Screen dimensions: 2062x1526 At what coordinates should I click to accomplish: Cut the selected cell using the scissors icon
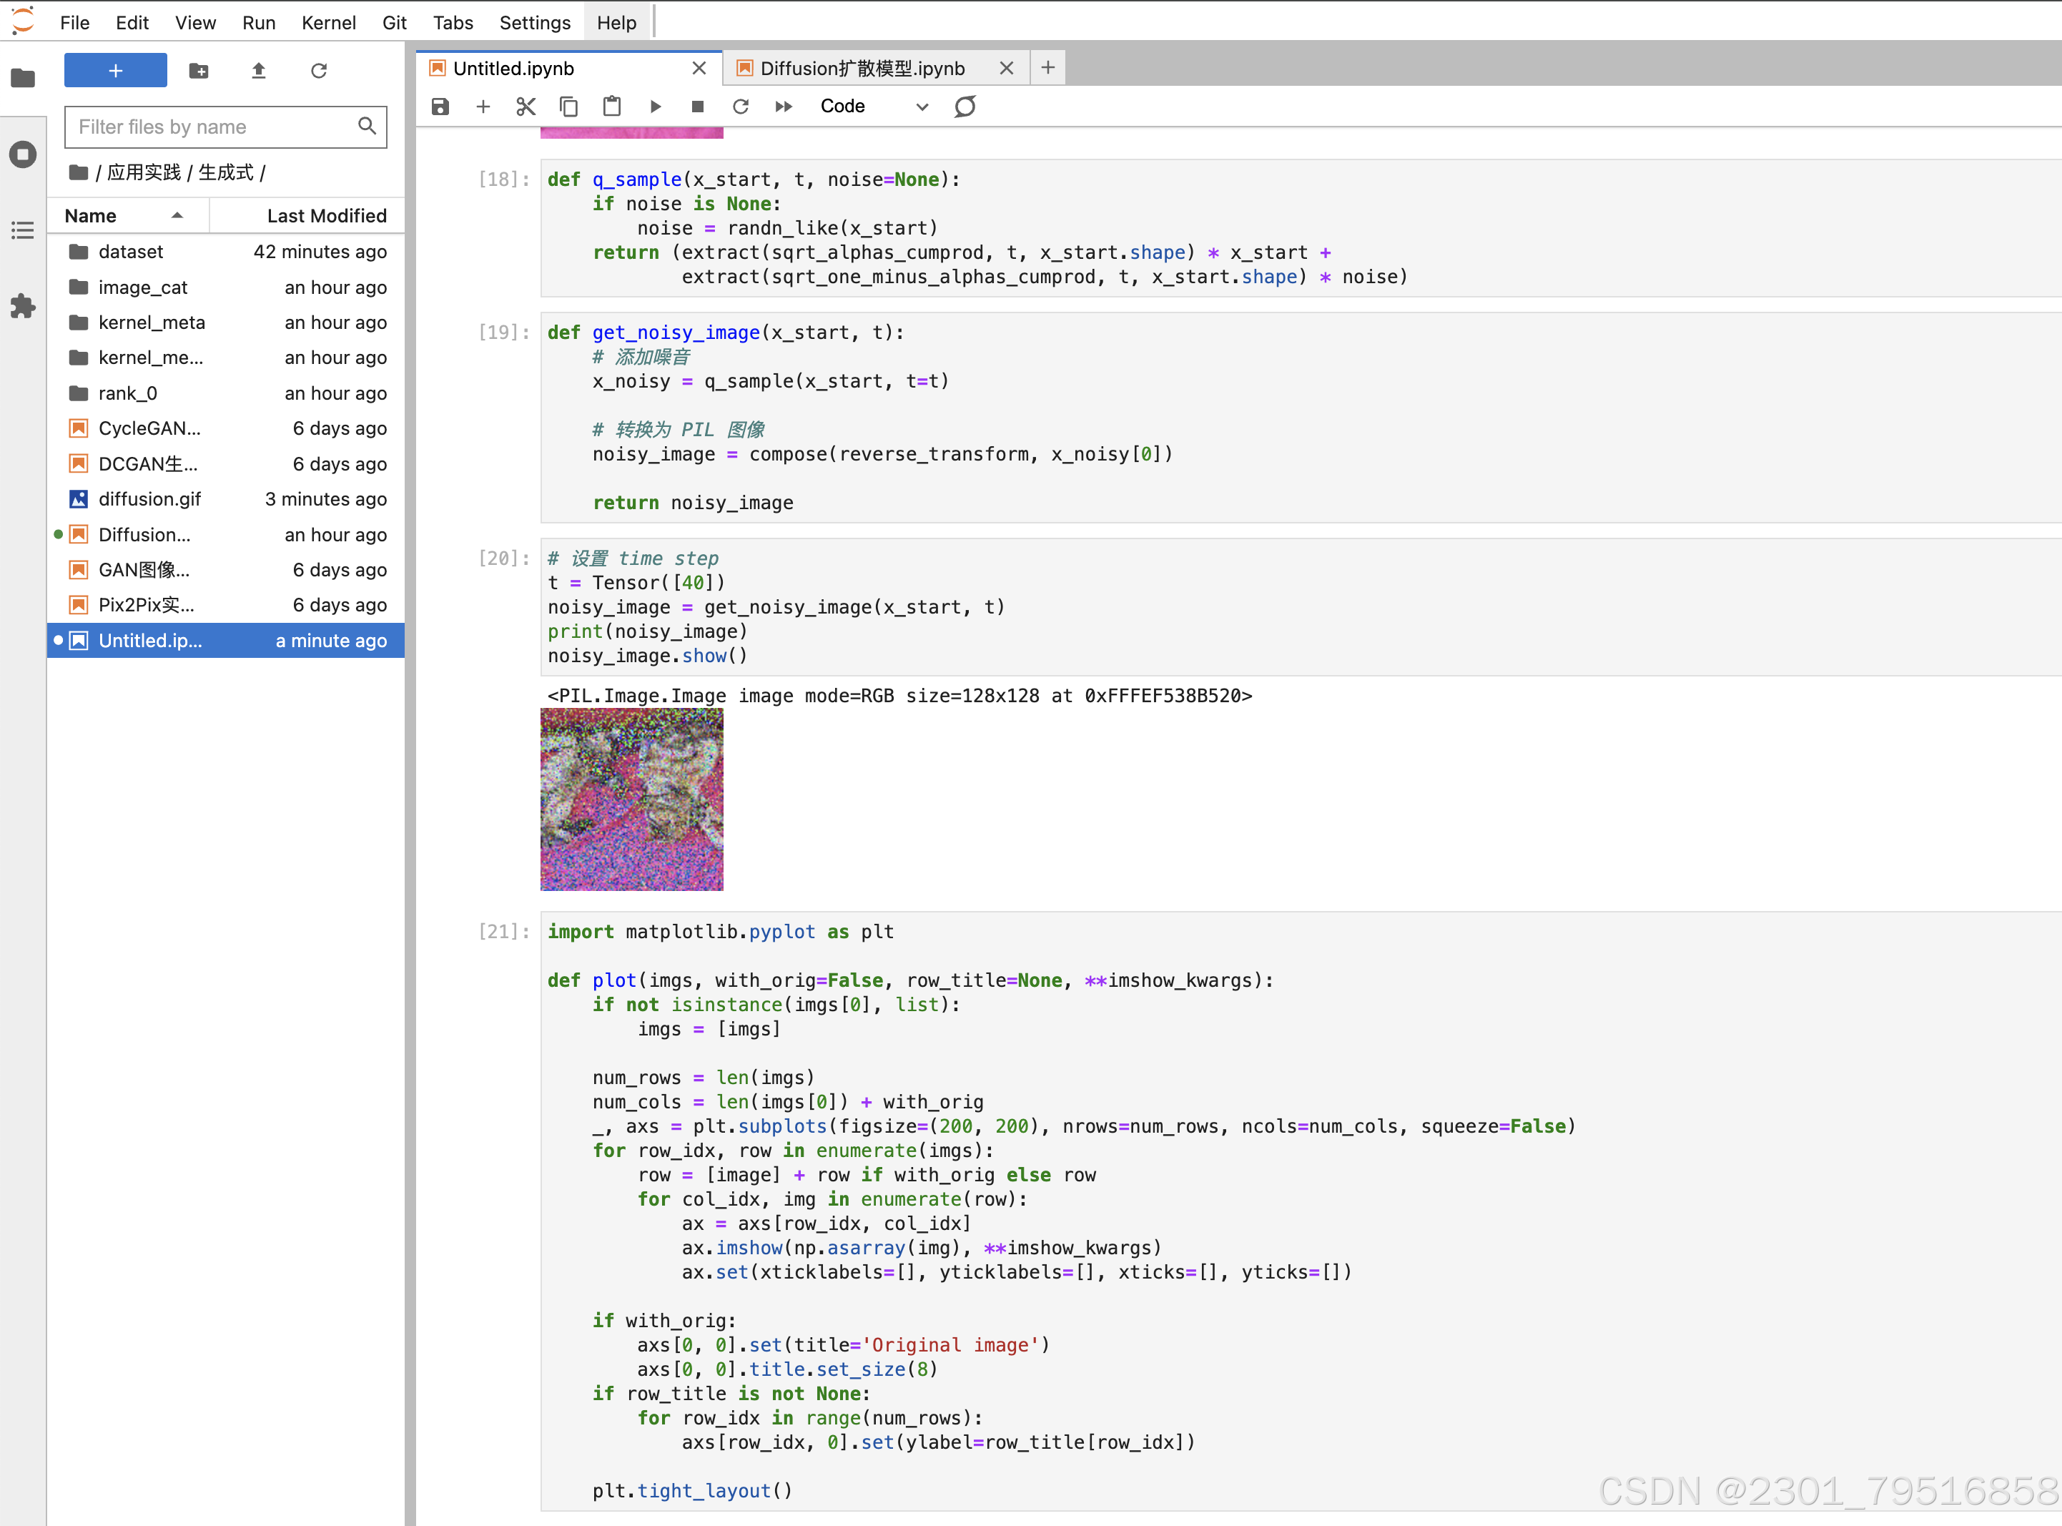point(526,107)
